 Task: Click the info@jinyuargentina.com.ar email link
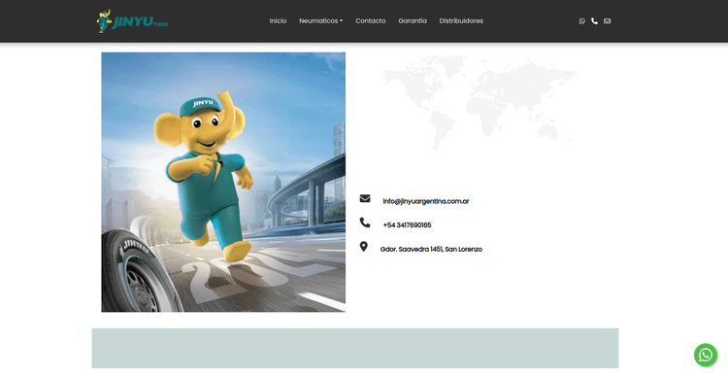tap(426, 201)
